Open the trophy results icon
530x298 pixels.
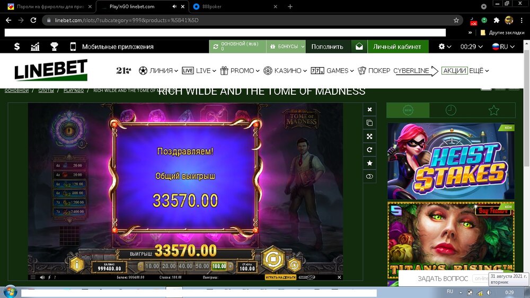(54, 47)
